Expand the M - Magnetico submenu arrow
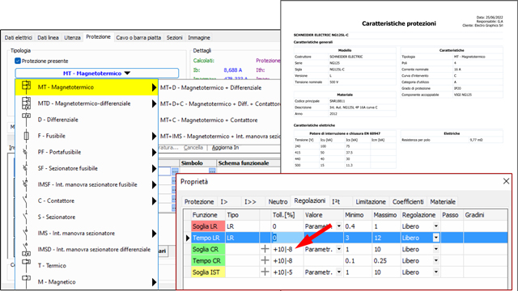The image size is (518, 291). click(154, 282)
